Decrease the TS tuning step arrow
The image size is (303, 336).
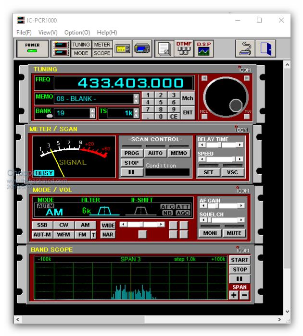coord(136,116)
